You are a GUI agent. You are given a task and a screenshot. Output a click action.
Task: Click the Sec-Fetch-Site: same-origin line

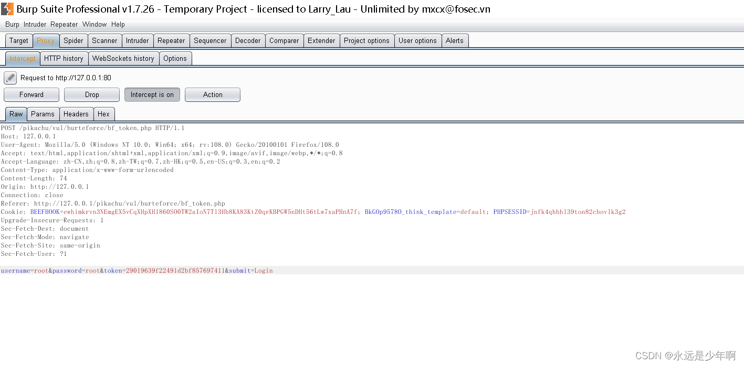[x=50, y=245]
